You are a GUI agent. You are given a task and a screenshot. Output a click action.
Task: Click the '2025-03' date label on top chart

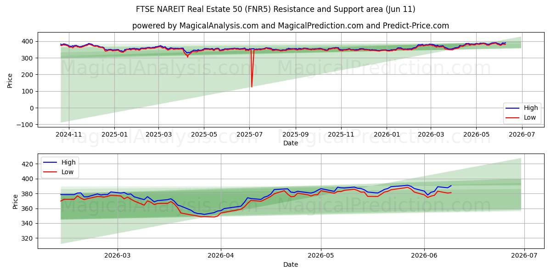tap(158, 135)
